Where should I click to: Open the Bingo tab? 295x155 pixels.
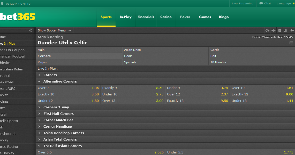click(224, 17)
